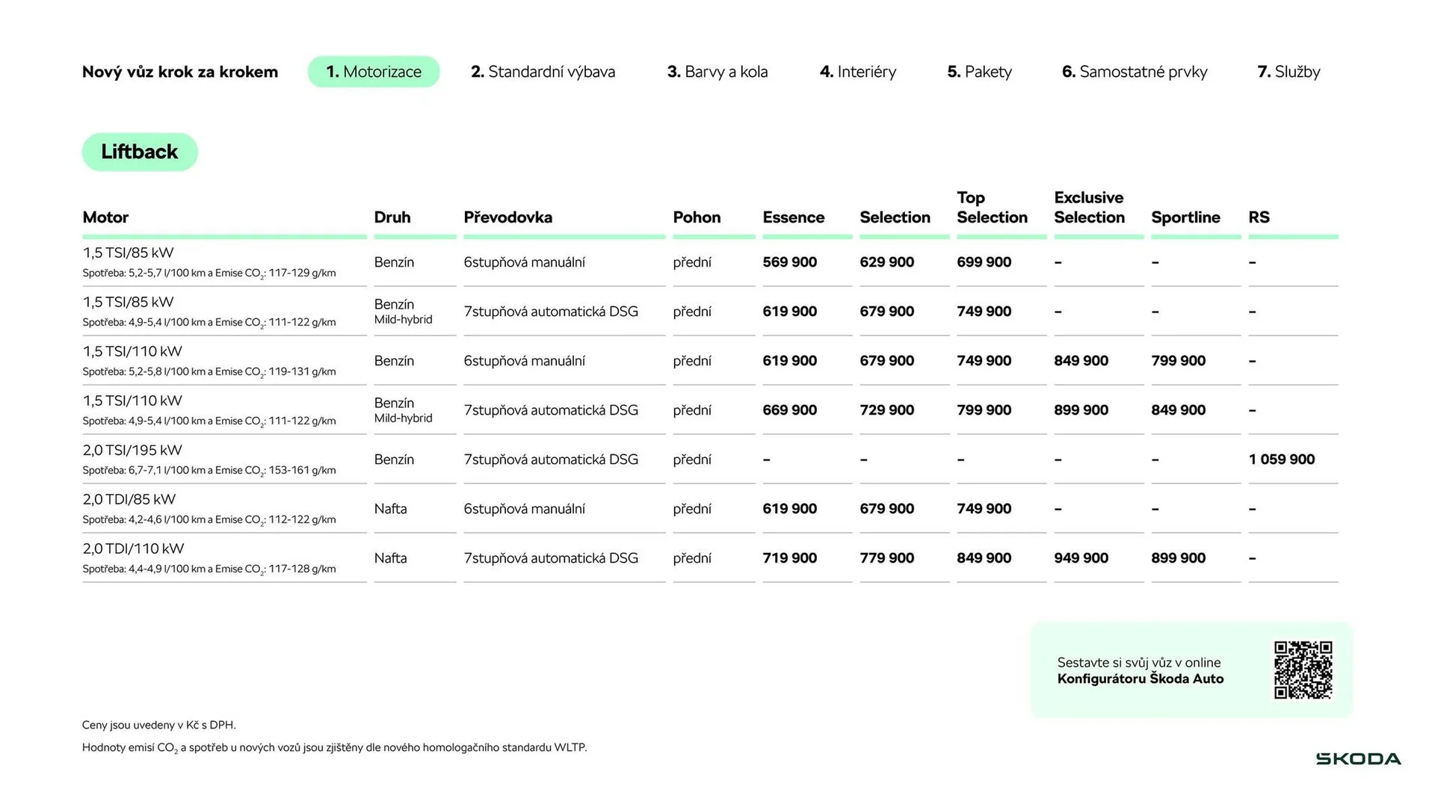Image resolution: width=1435 pixels, height=807 pixels.
Task: Select the 2,0 TSI/195 kW motor name
Action: 132,451
